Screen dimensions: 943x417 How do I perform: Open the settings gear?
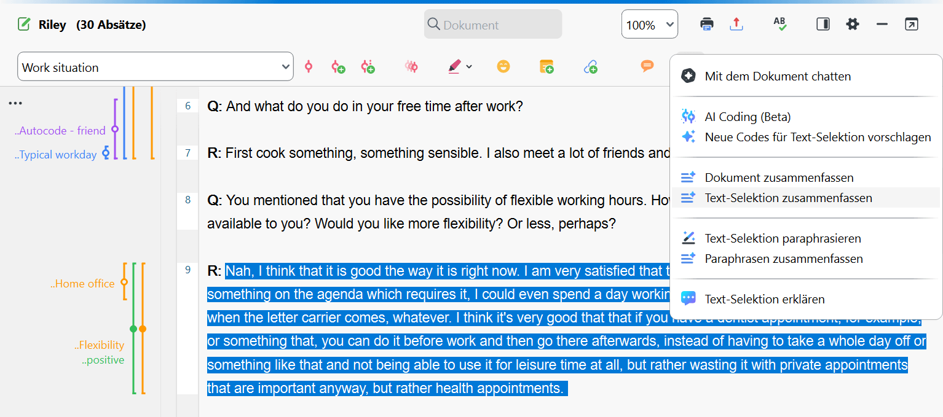click(x=852, y=25)
